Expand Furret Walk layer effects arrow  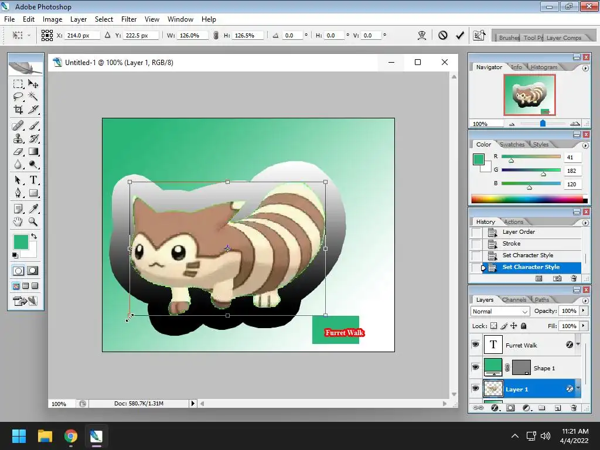(x=578, y=345)
